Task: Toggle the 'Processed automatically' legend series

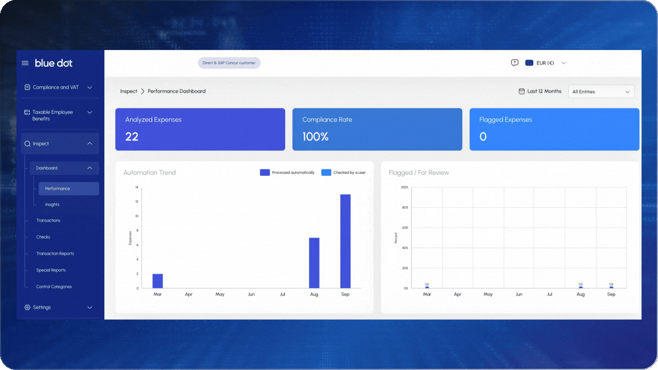Action: click(x=287, y=173)
